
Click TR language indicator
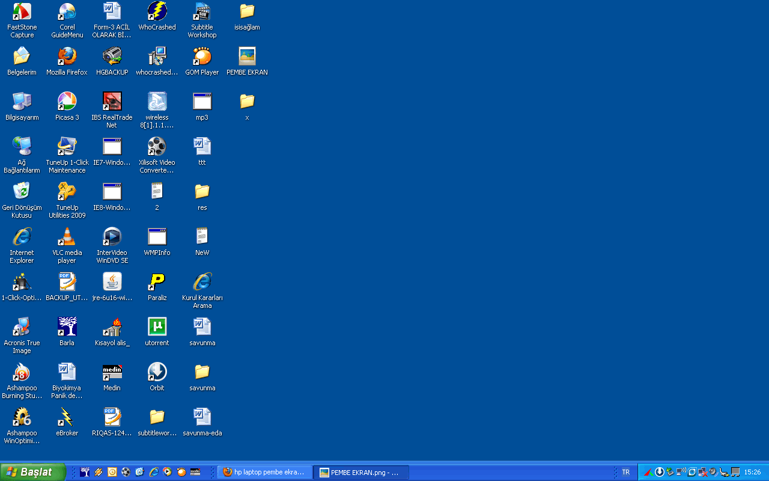pos(626,473)
